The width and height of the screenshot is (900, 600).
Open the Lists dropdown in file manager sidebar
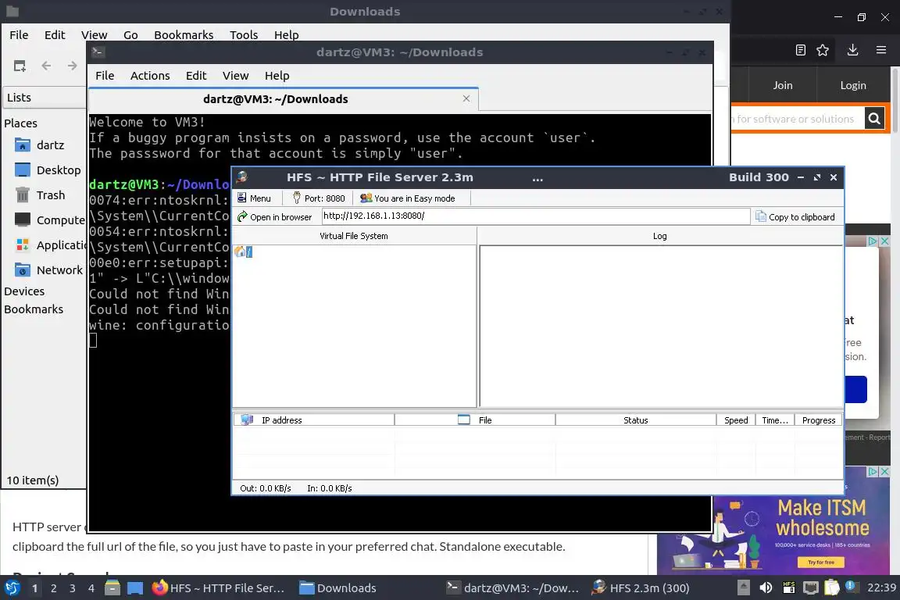click(x=45, y=98)
